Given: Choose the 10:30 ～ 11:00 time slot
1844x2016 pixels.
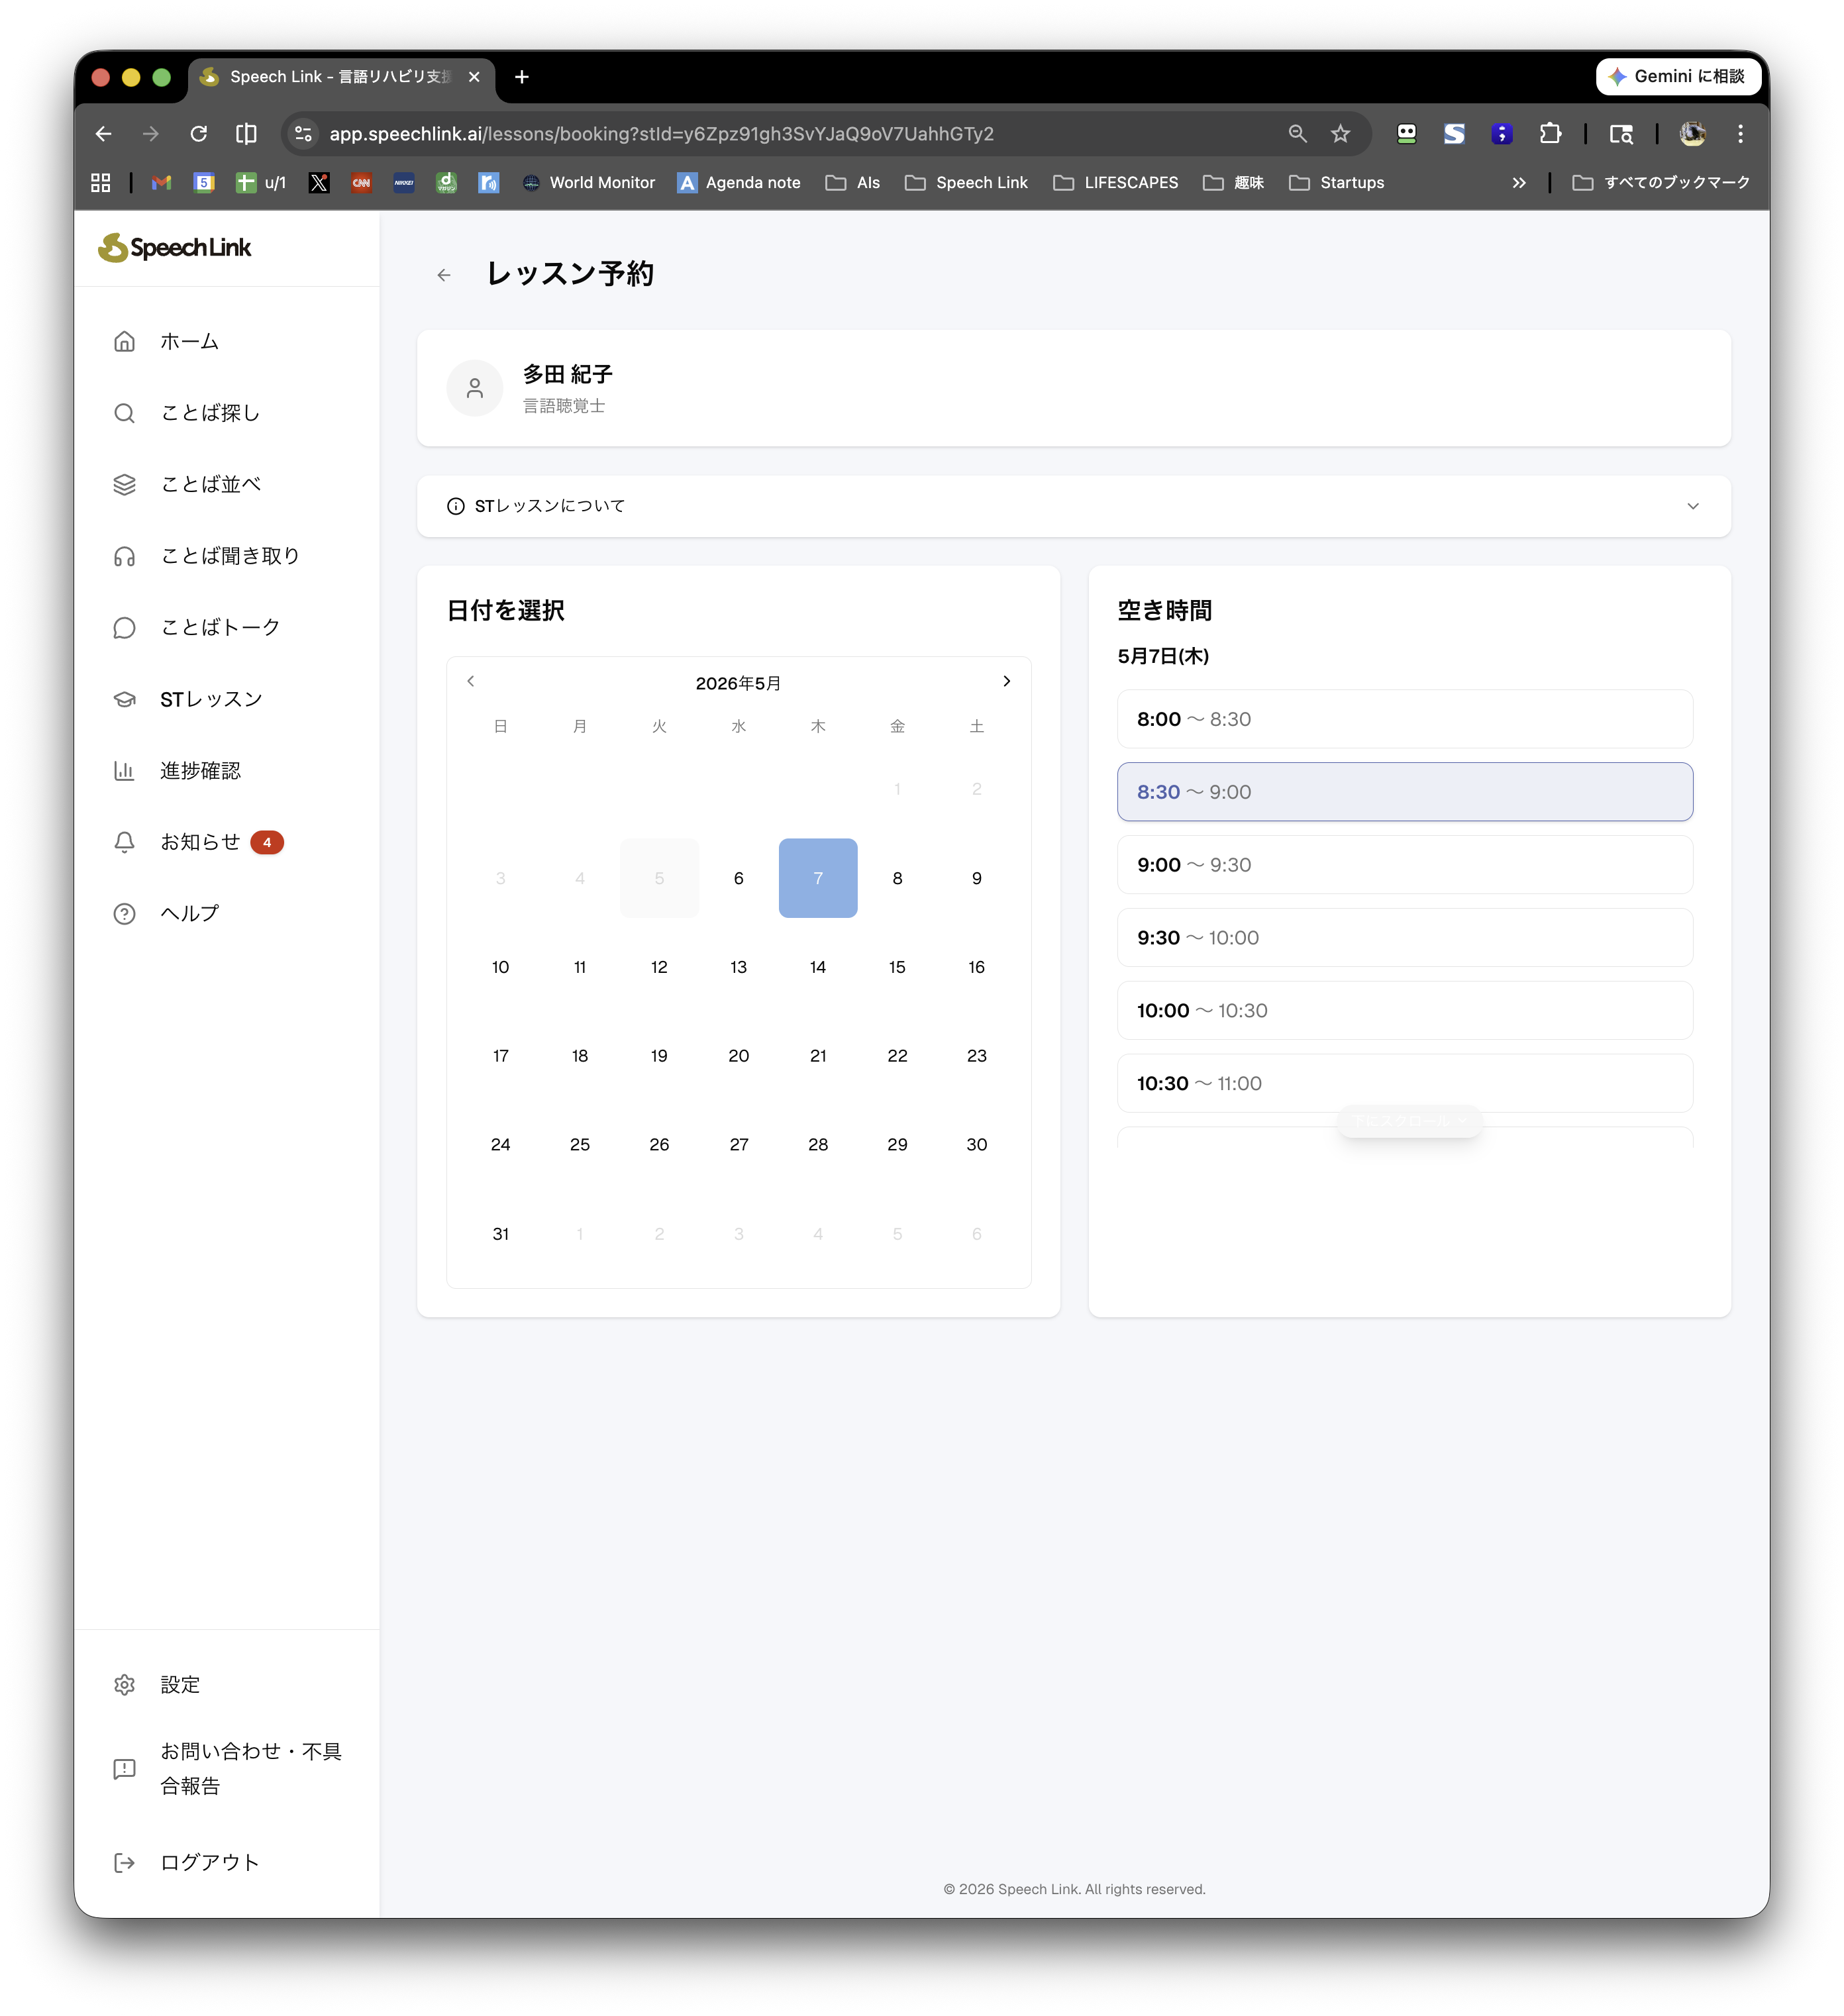Looking at the screenshot, I should pos(1404,1084).
